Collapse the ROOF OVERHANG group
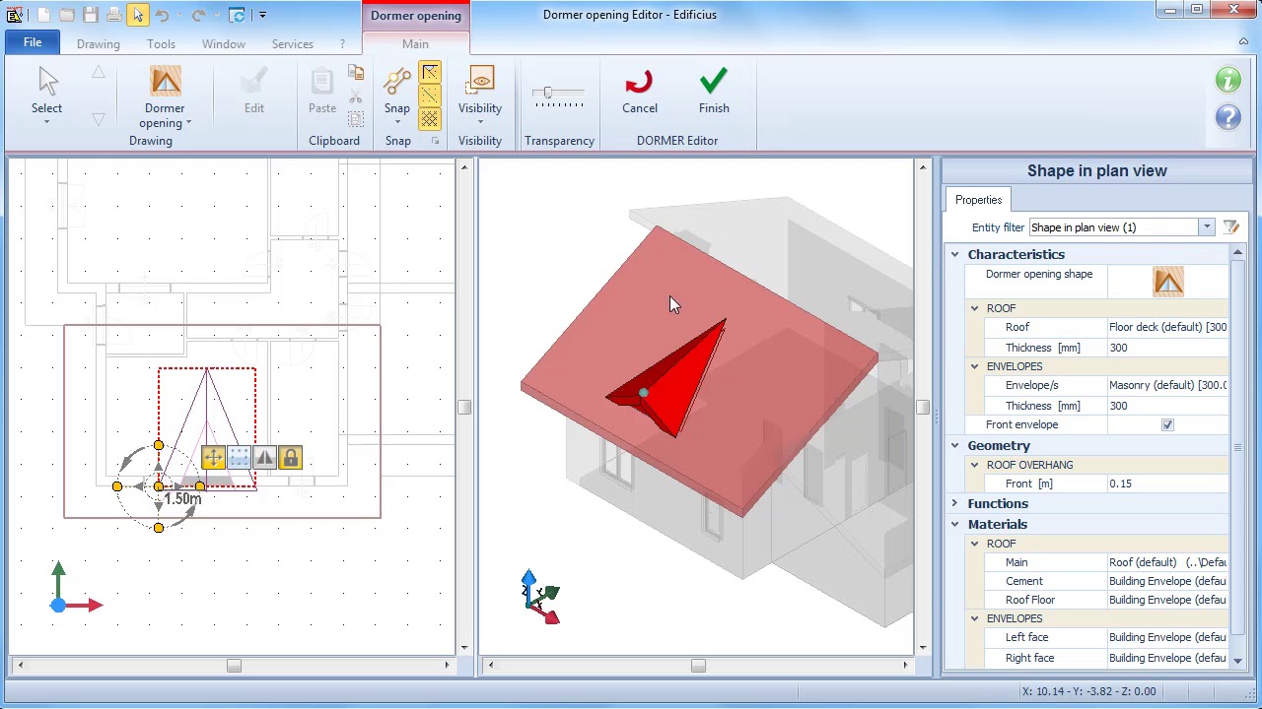 975,465
